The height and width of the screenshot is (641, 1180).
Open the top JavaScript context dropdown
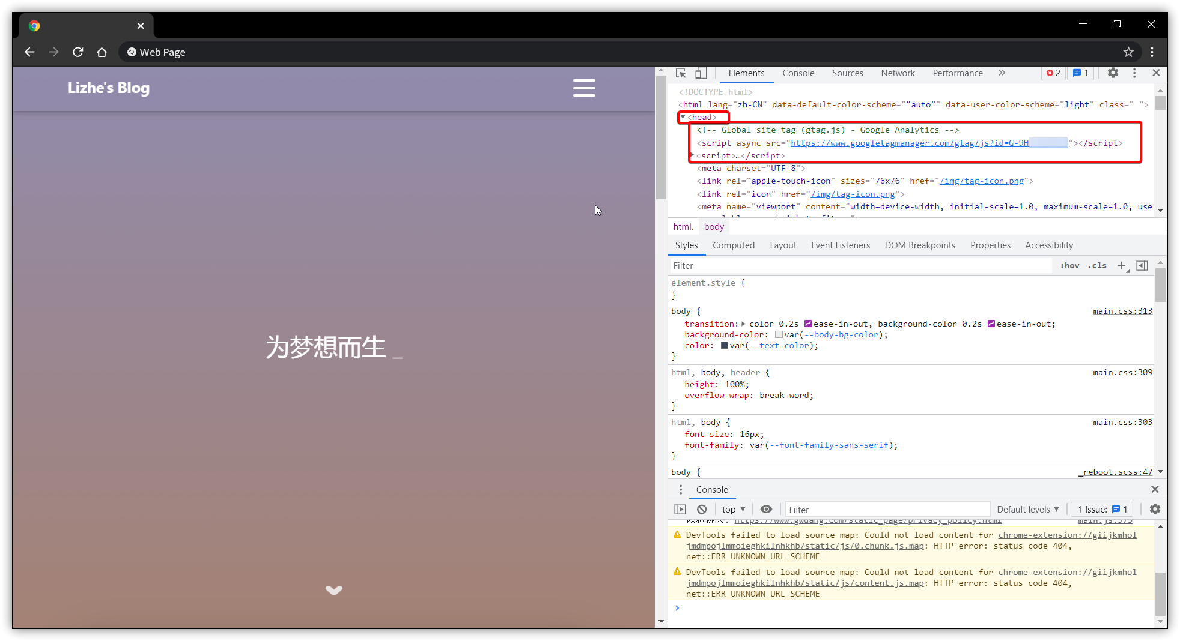click(734, 509)
